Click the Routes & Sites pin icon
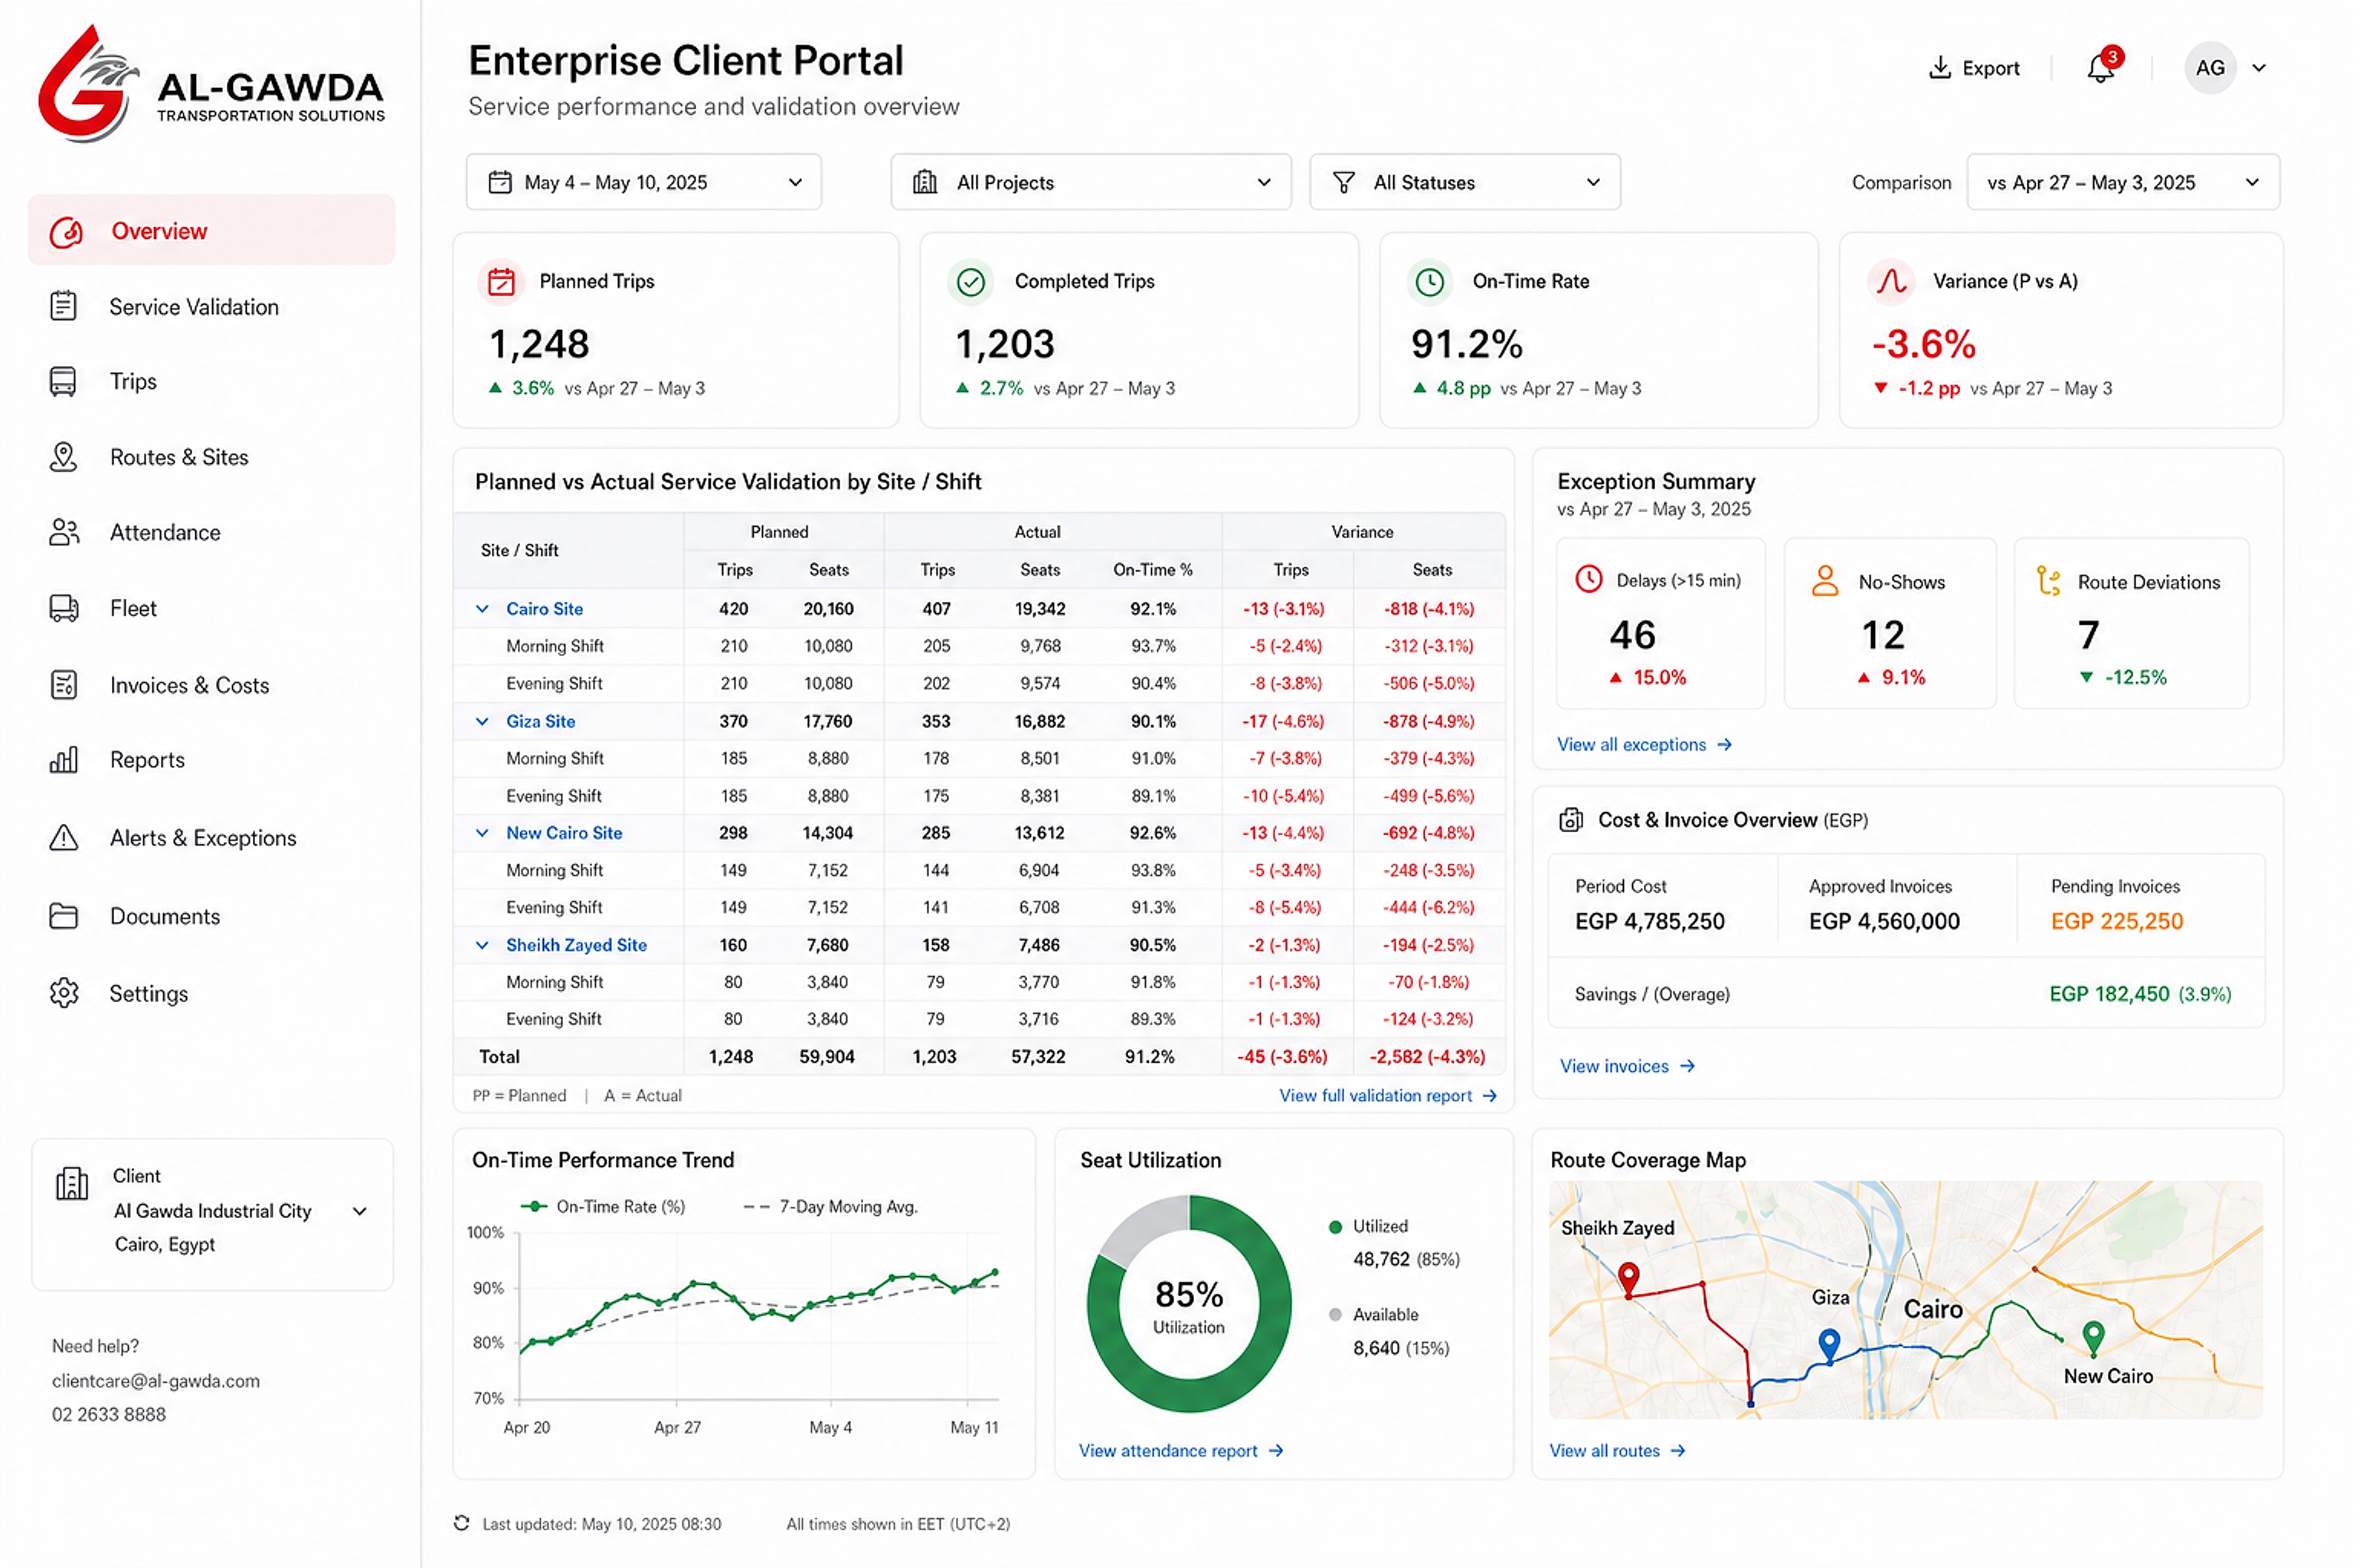The width and height of the screenshot is (2353, 1568). tap(63, 457)
